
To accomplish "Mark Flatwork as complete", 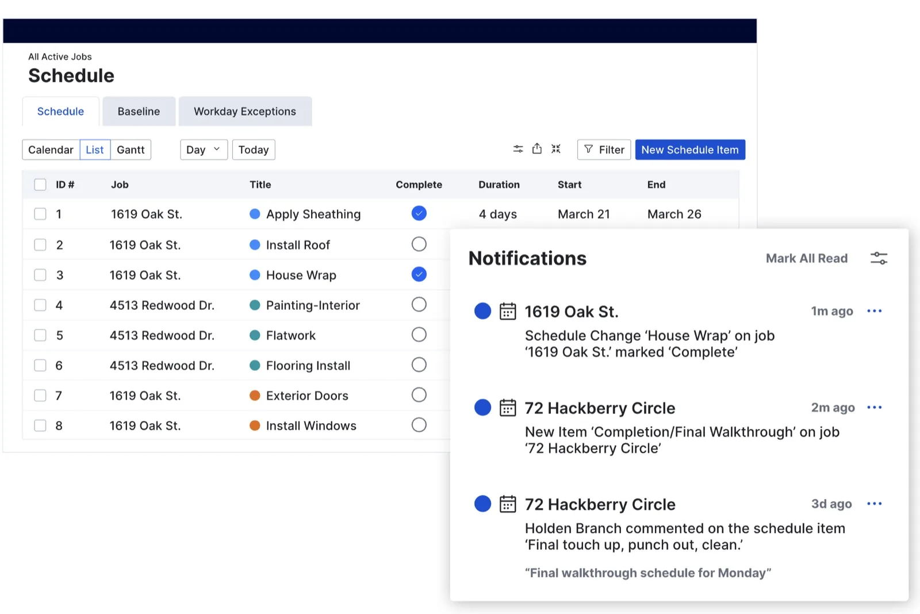I will point(419,335).
